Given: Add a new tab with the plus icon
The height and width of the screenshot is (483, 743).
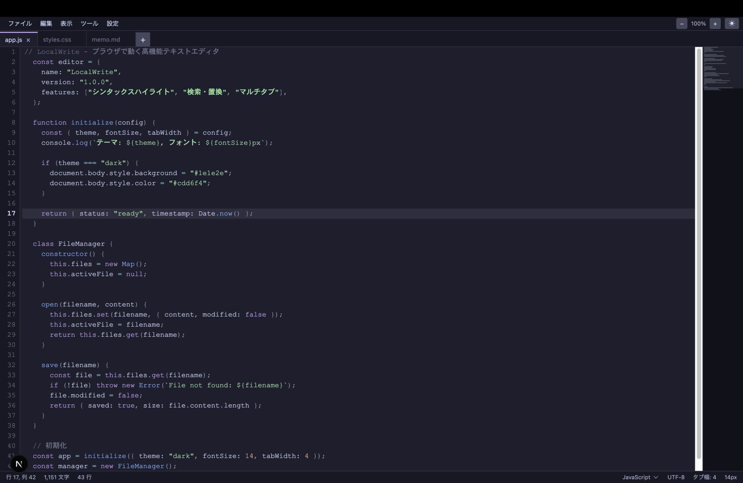Looking at the screenshot, I should pos(143,40).
